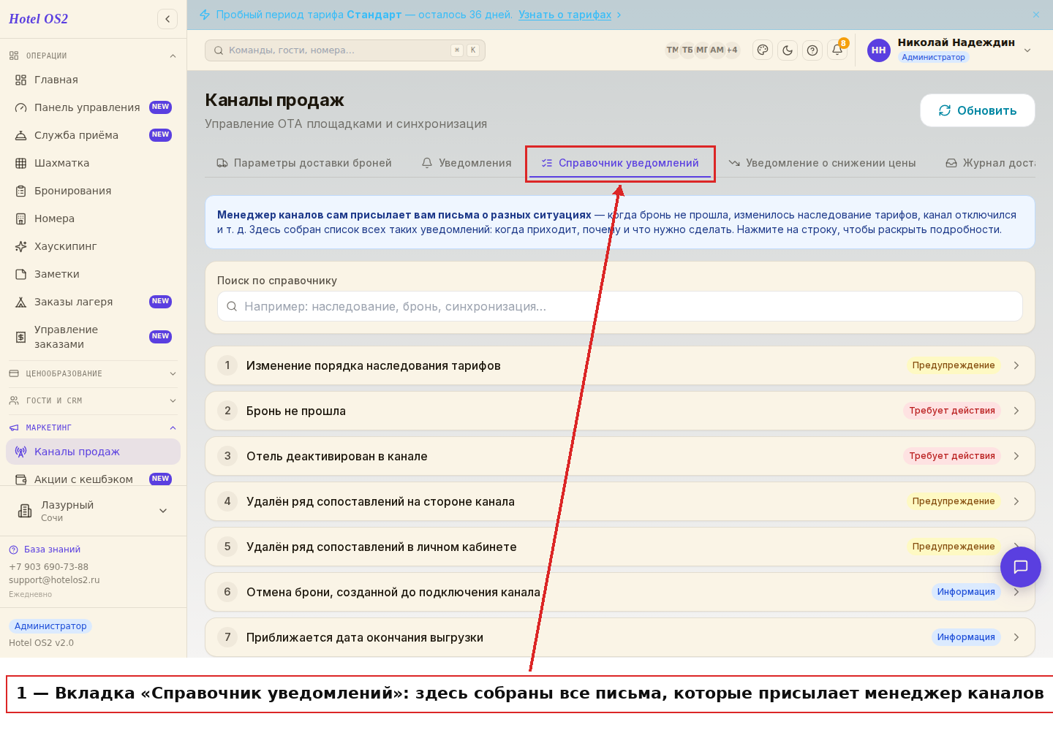Viewport: 1053px width, 730px height.
Task: Click the Информация badge on row 7
Action: click(x=966, y=637)
